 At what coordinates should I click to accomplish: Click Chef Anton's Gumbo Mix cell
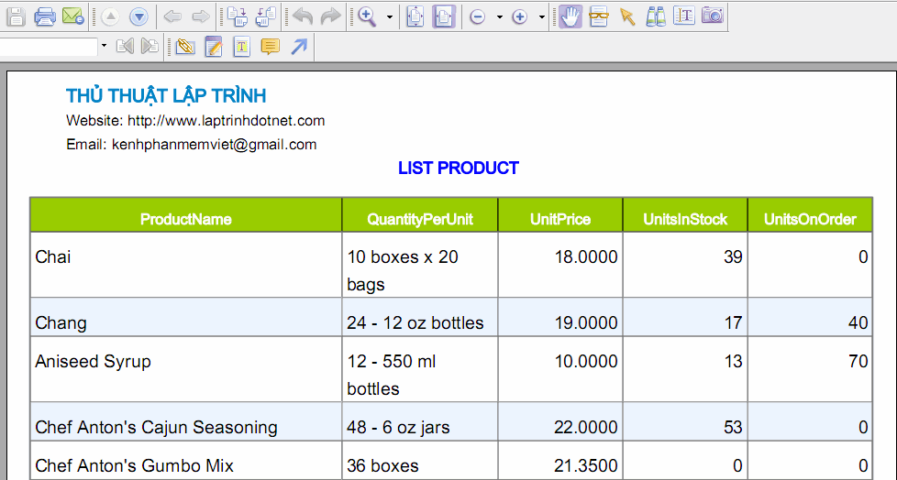(x=186, y=461)
